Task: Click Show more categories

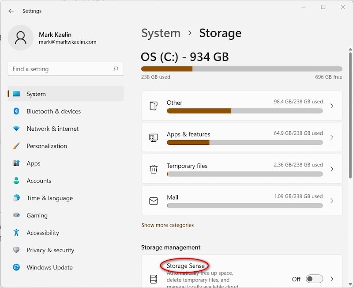Action: [168, 225]
